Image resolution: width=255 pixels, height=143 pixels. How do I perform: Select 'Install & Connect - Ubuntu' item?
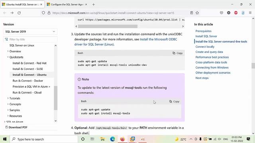(x=29, y=75)
